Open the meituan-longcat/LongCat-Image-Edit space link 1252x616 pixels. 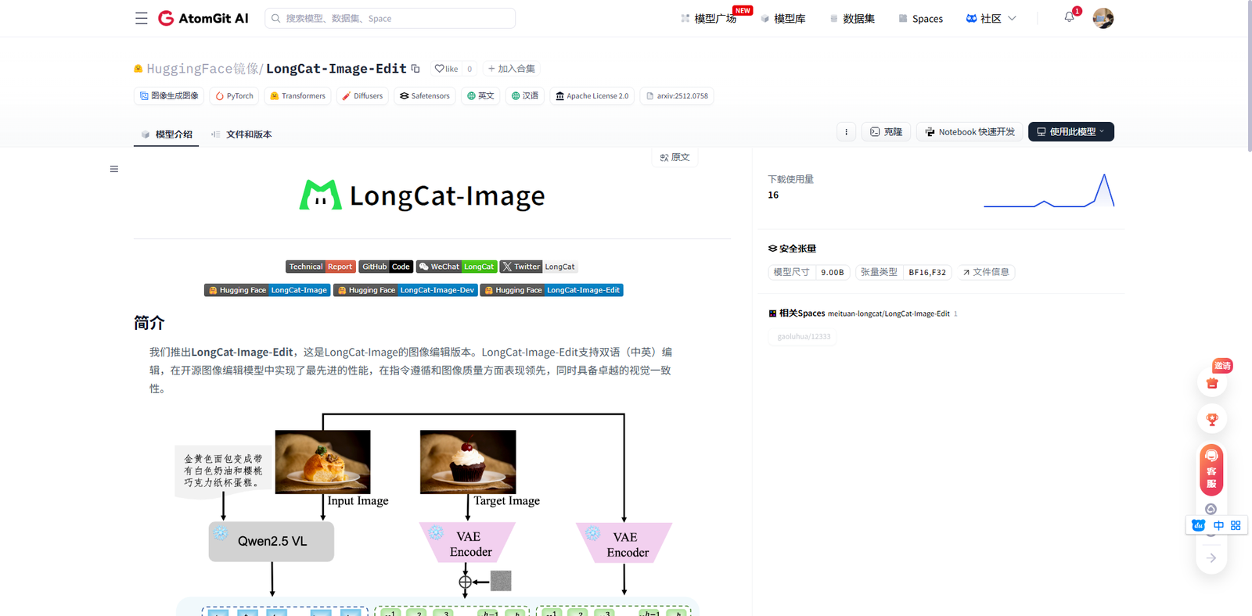[888, 313]
